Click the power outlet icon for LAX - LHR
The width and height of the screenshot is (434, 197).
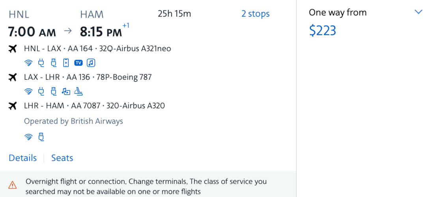point(41,92)
